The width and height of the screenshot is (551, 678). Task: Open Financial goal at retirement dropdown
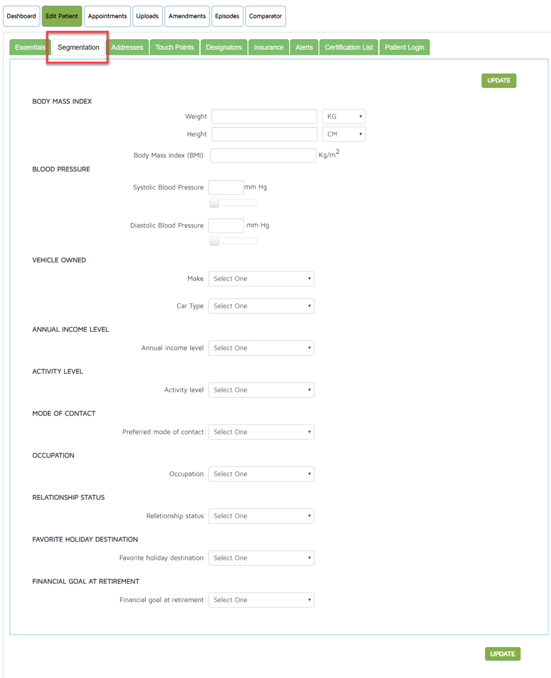pos(261,600)
